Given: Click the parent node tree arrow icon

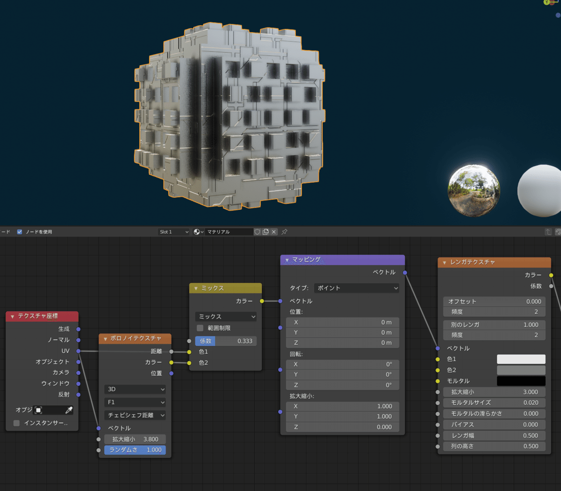Looking at the screenshot, I should point(548,232).
